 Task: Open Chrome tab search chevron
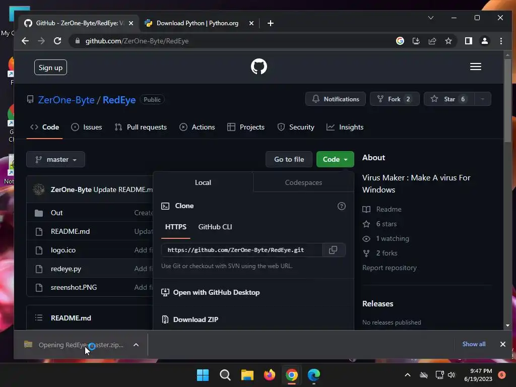(x=431, y=18)
